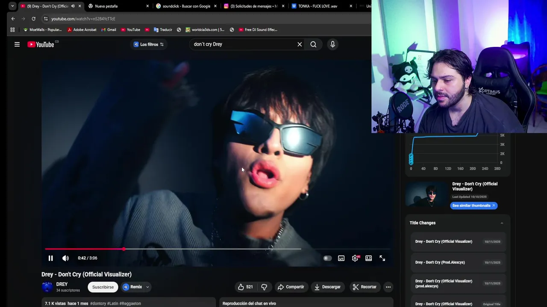Click the Descargar download button
The width and height of the screenshot is (547, 307).
(x=327, y=287)
